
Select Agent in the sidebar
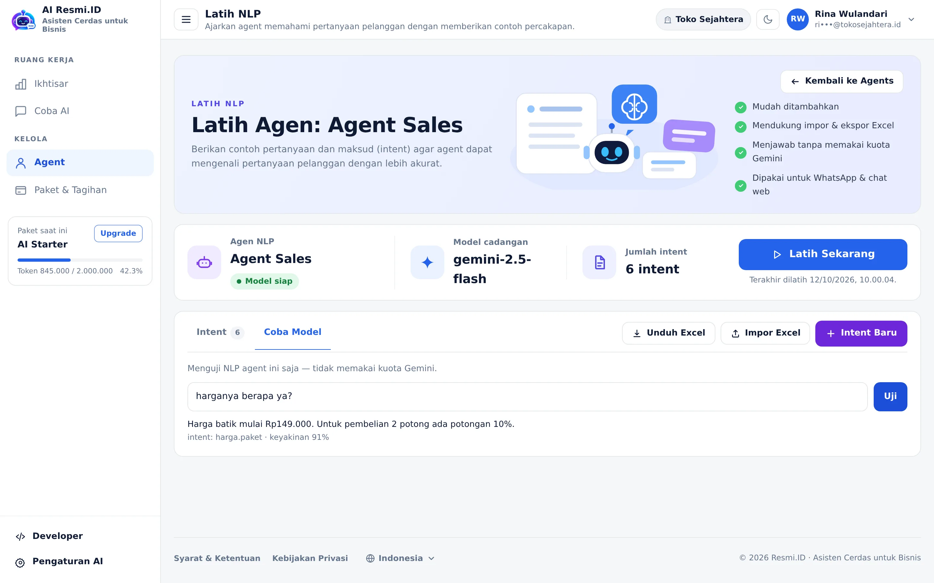(80, 163)
